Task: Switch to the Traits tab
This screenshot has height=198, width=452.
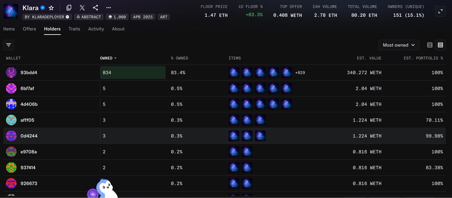Action: 74,29
